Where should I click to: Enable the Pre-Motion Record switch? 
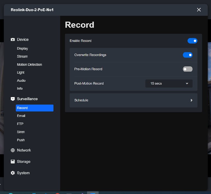click(x=187, y=69)
